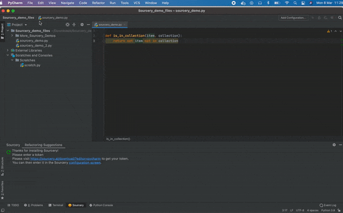Click the search everywhere magnifier icon

[340, 18]
